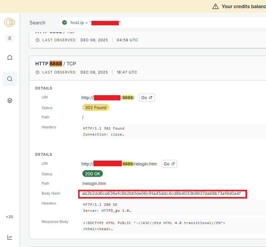Open Search using the sidebar magnifier icon
This screenshot has width=266, height=247.
point(10,79)
